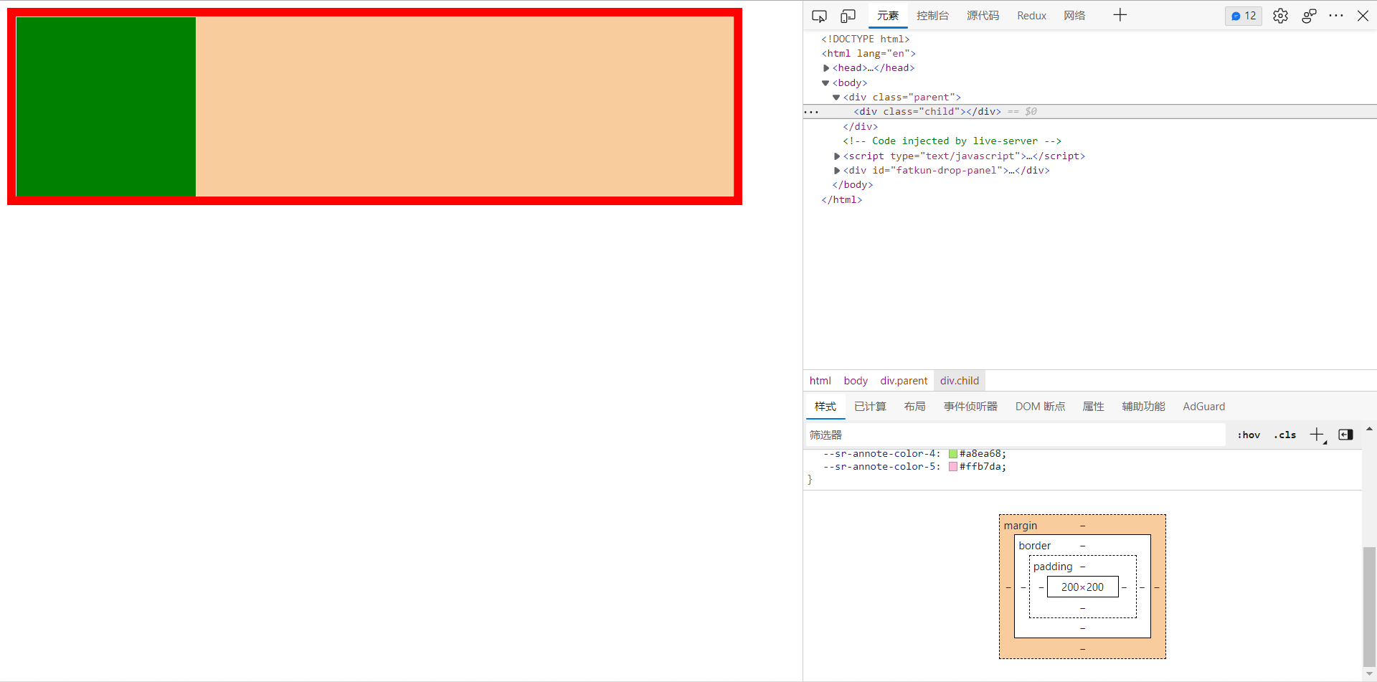Open the 网络 tab

1074,16
